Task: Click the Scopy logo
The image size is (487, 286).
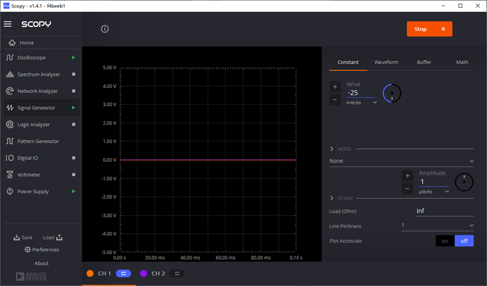Action: tap(36, 24)
